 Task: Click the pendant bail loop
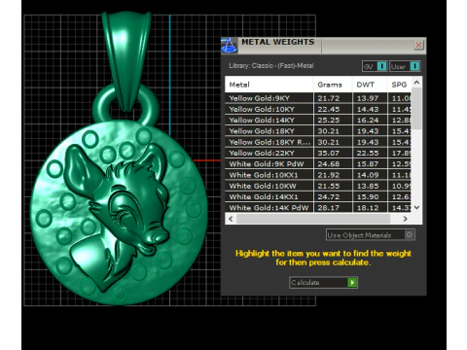(126, 60)
